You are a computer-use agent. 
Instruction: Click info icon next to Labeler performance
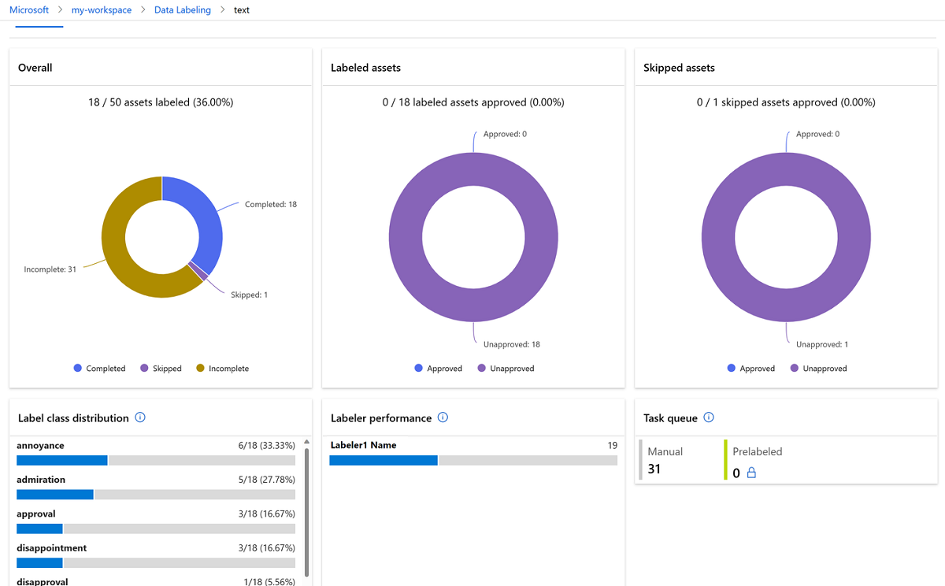443,417
